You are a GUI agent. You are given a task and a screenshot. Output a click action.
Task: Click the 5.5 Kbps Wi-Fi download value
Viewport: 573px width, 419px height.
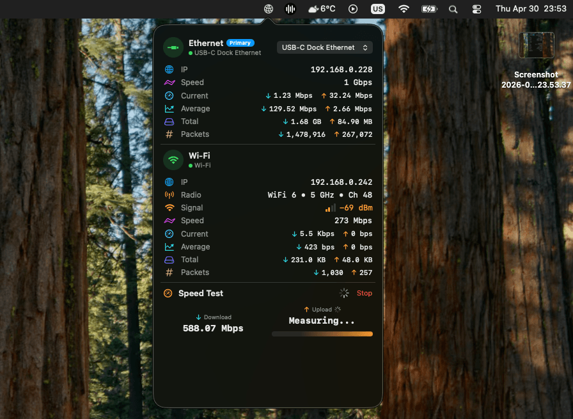(x=317, y=233)
